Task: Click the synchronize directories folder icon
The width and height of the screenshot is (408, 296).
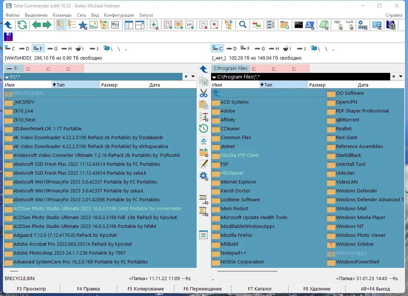Action: [x=284, y=25]
